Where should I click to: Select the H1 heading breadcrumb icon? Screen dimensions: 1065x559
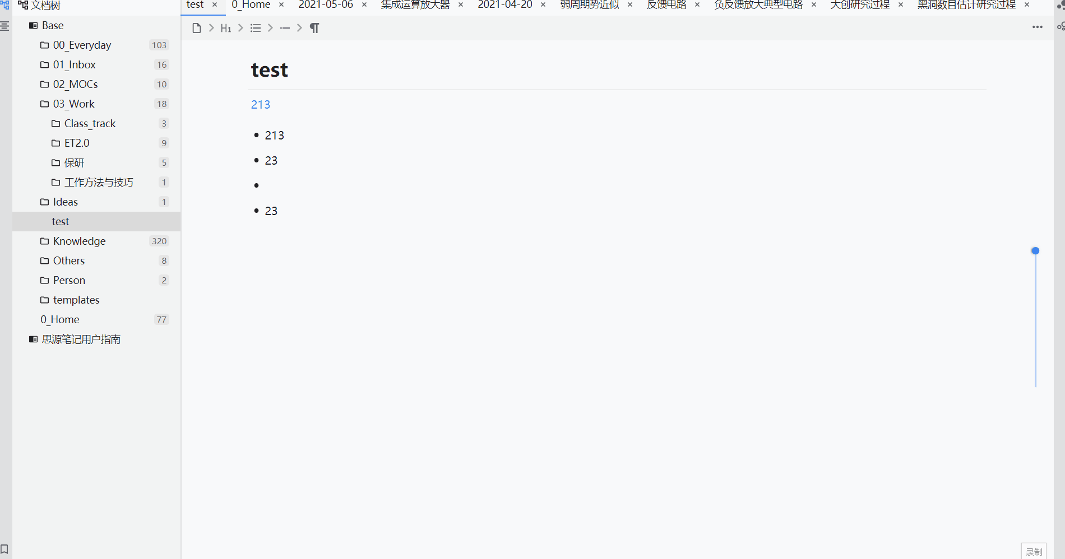[226, 27]
